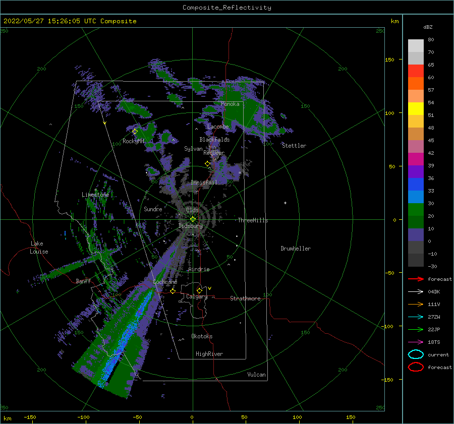The width and height of the screenshot is (454, 424).
Task: Click the Olds town label
Action: tap(192, 210)
